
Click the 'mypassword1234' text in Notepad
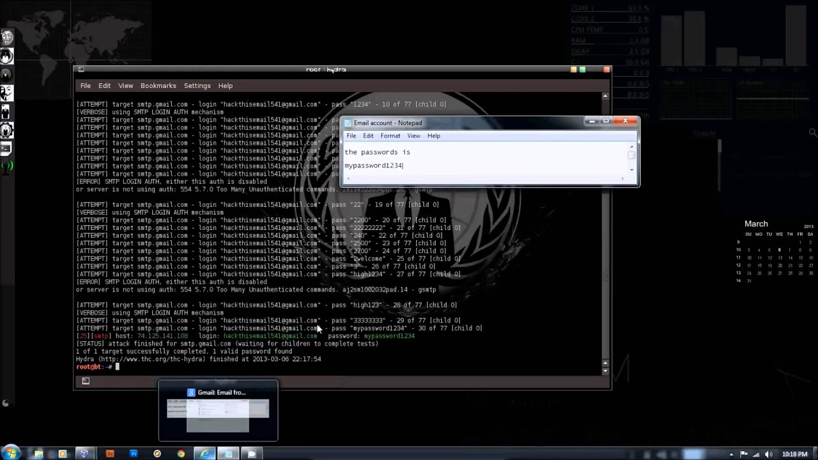tap(373, 165)
